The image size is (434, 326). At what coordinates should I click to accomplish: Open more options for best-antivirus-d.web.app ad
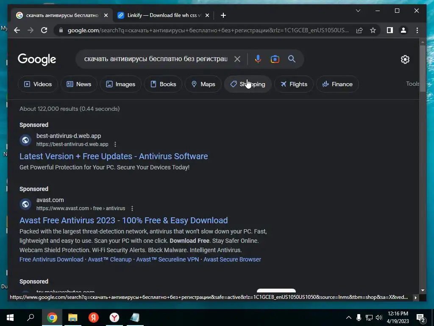[x=115, y=144]
